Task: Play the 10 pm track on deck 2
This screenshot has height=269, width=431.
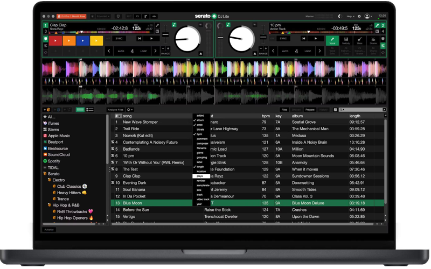Action: [x=316, y=38]
